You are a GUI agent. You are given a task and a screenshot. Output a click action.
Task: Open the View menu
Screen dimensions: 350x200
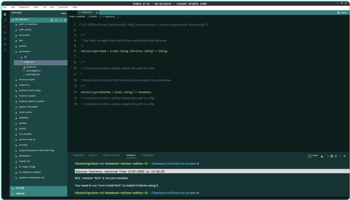coord(36,7)
